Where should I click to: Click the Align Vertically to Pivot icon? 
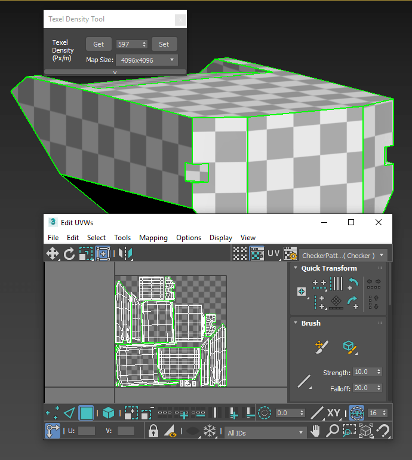(319, 302)
